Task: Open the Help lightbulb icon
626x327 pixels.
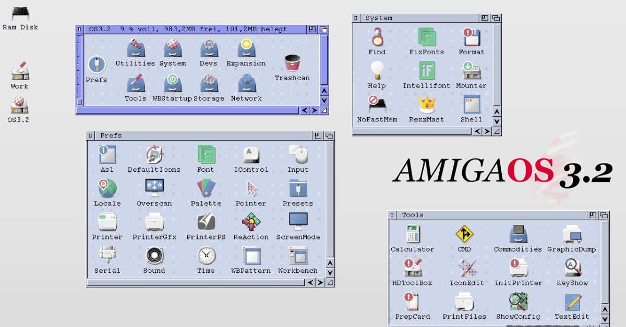Action: click(x=377, y=71)
